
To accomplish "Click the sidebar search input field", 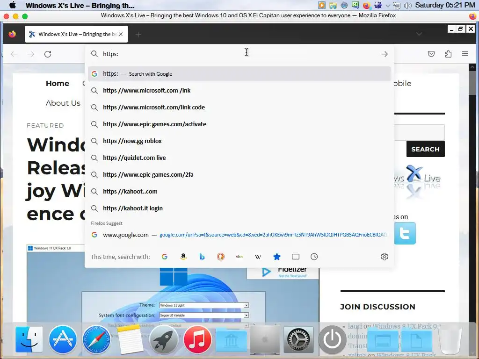I will pyautogui.click(x=419, y=132).
